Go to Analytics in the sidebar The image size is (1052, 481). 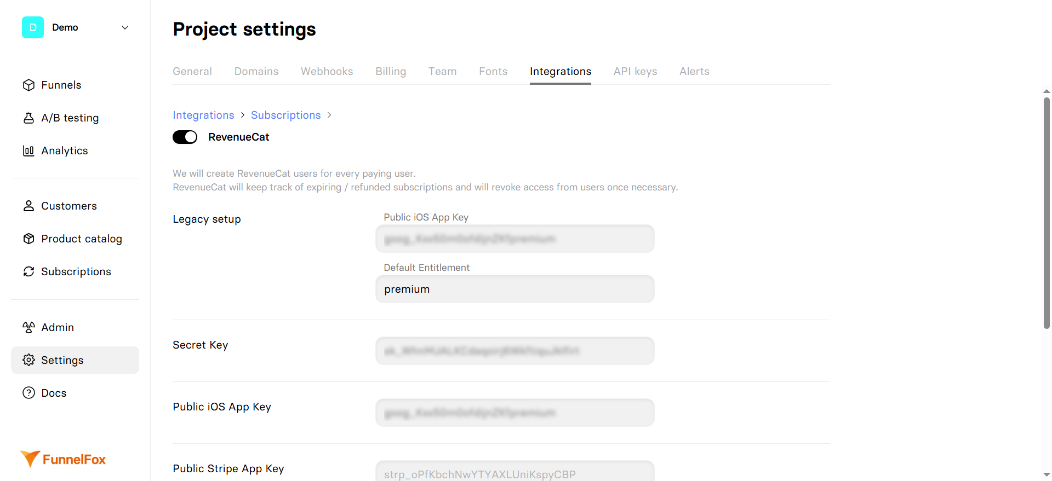(75, 150)
